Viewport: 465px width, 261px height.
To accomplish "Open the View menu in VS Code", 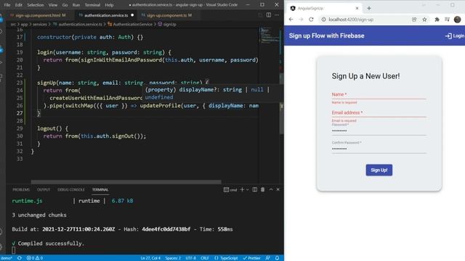I will pyautogui.click(x=53, y=5).
